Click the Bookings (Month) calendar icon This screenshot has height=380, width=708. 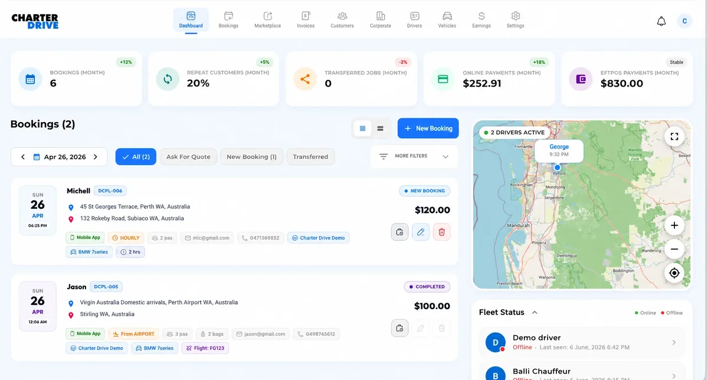30,78
